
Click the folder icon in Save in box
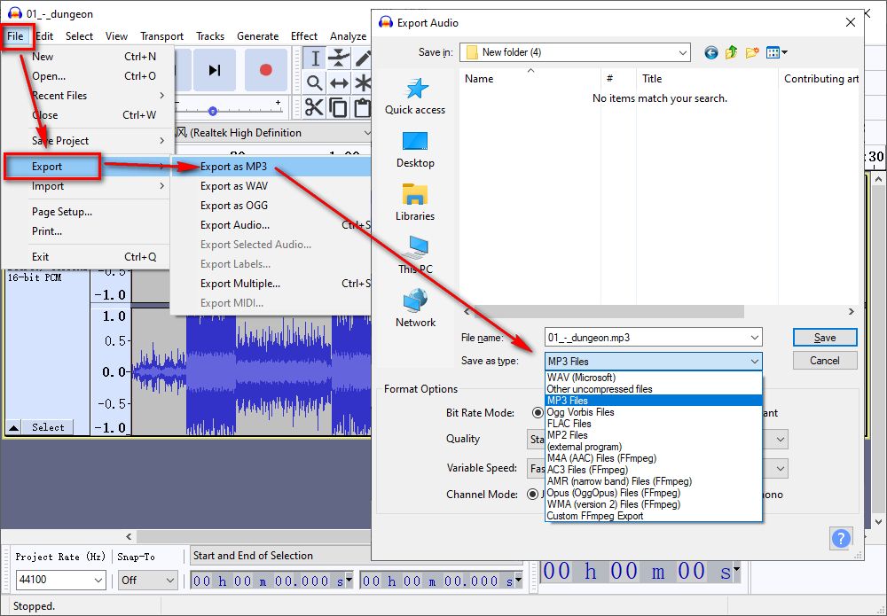pyautogui.click(x=471, y=52)
